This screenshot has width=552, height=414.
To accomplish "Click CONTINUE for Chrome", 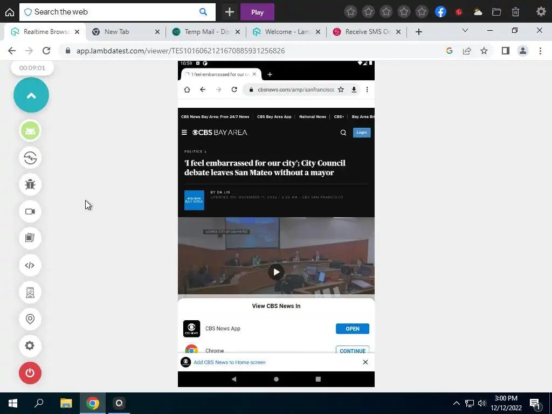I will click(353, 350).
